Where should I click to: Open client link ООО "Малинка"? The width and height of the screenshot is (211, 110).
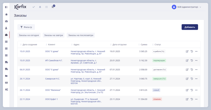(x=53, y=90)
